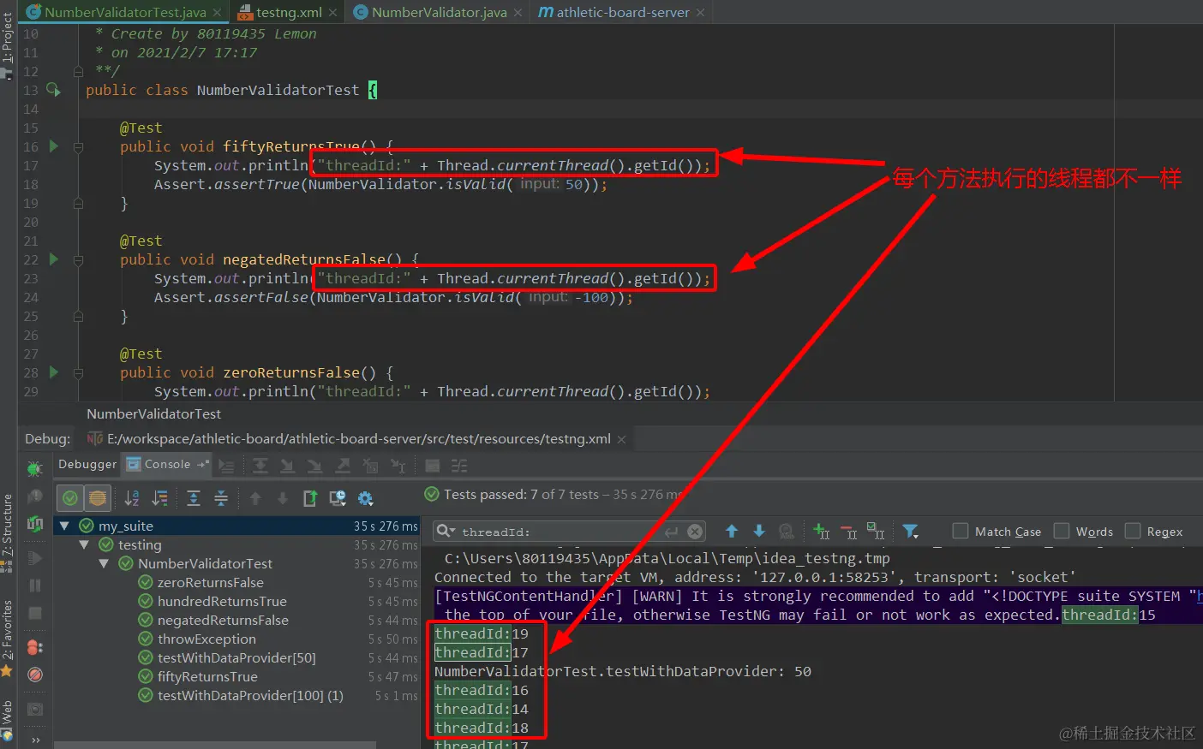Viewport: 1203px width, 749px height.
Task: Clear the threadId search field
Action: pyautogui.click(x=695, y=532)
